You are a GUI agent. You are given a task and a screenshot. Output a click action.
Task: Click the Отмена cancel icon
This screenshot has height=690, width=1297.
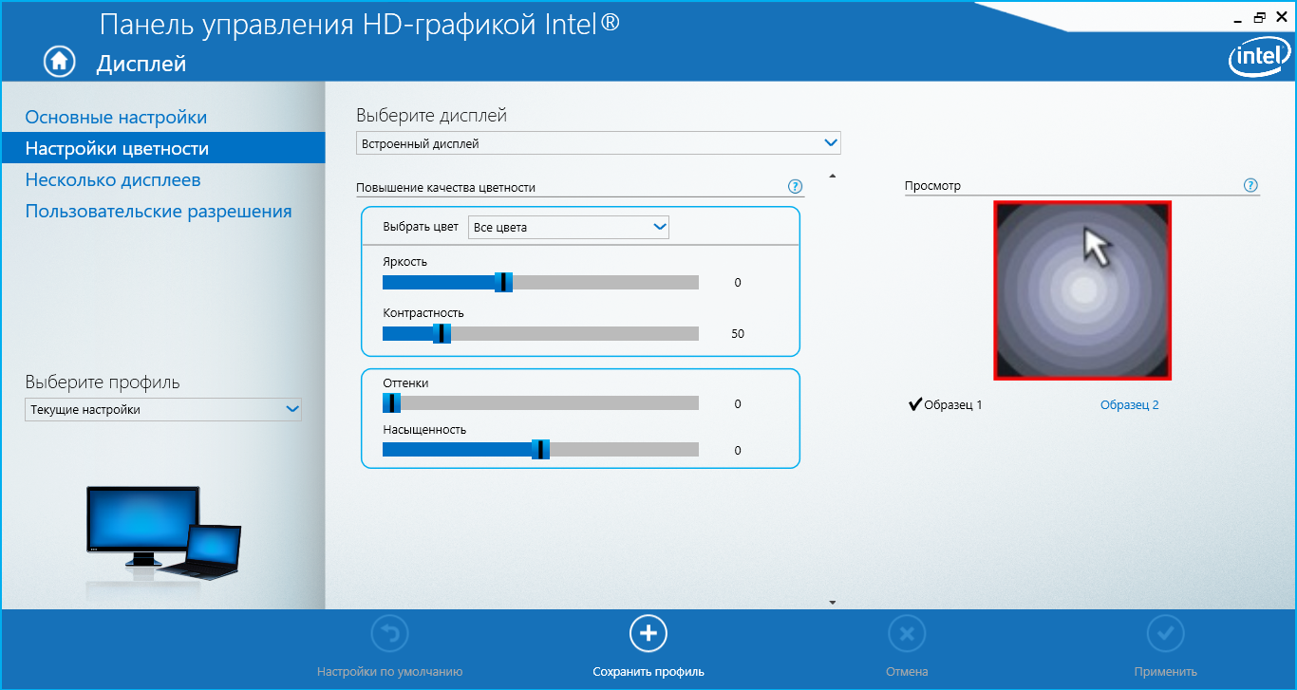907,633
